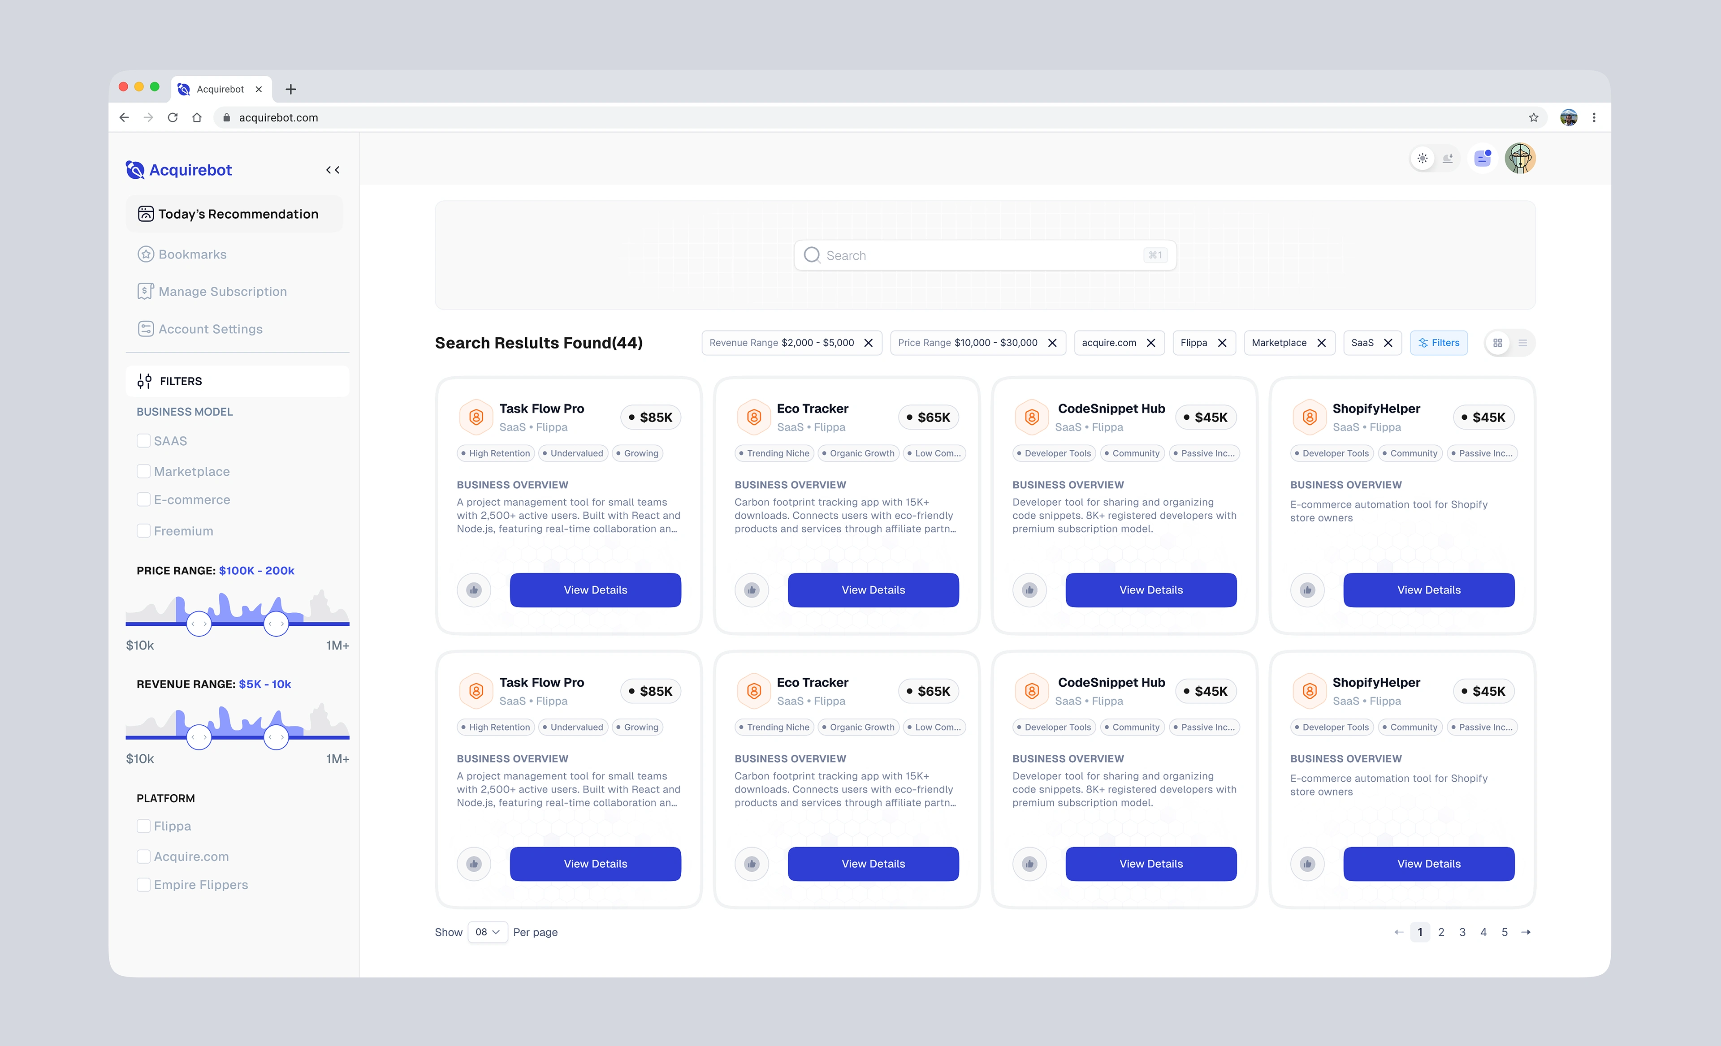The width and height of the screenshot is (1721, 1046).
Task: Switch to grid view layout icon
Action: coord(1497,343)
